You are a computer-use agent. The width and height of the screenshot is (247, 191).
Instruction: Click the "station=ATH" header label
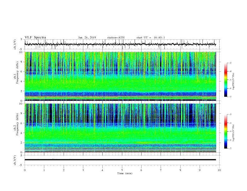(116, 37)
